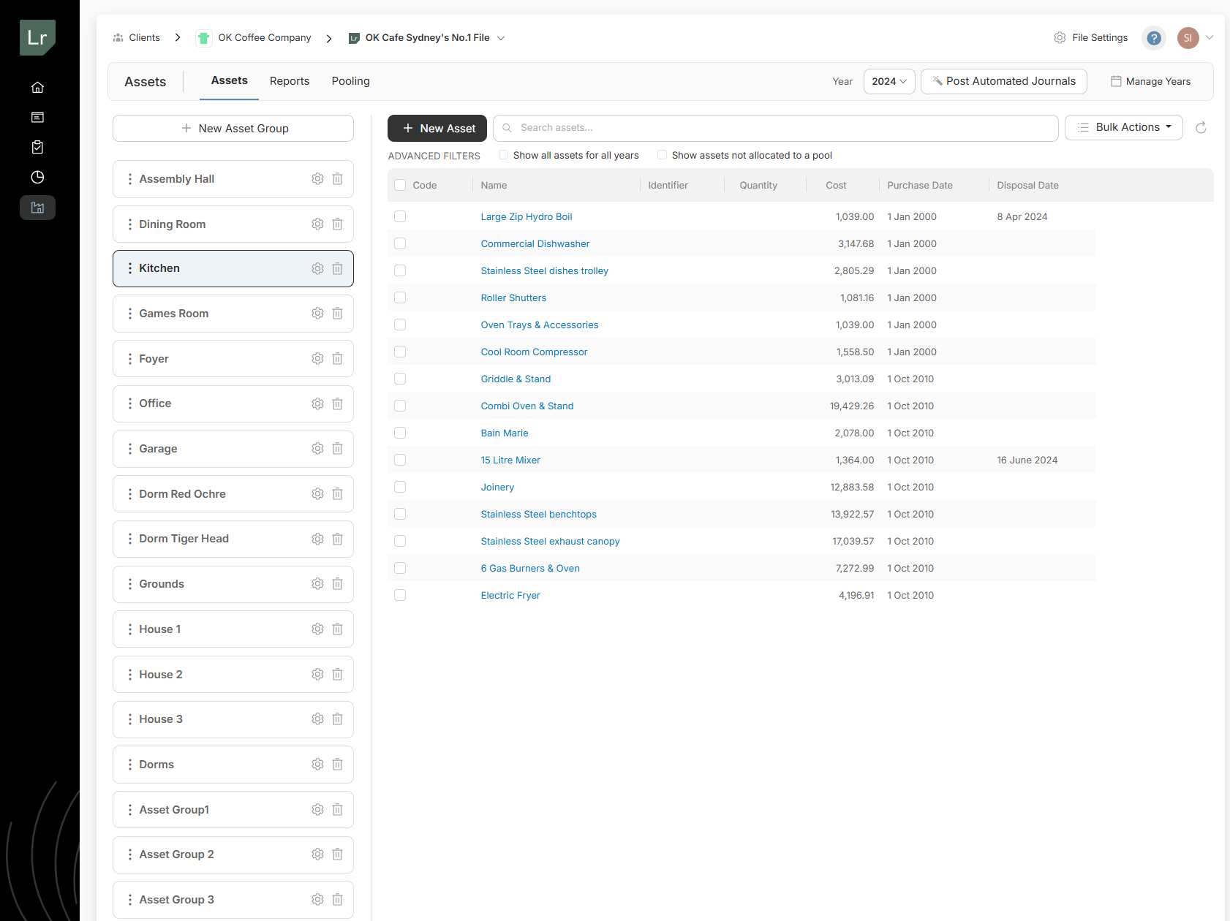
Task: Click cost value 19,429.26
Action: (x=852, y=406)
